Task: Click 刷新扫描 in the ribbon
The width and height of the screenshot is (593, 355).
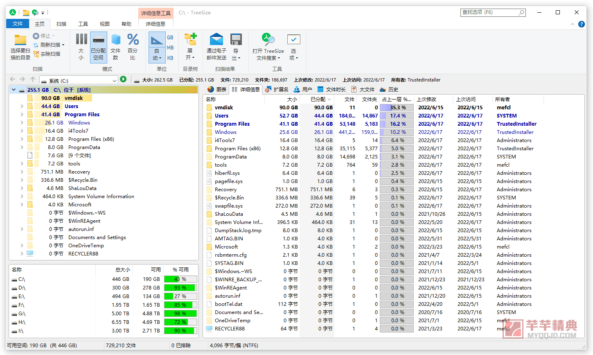Action: pos(49,45)
